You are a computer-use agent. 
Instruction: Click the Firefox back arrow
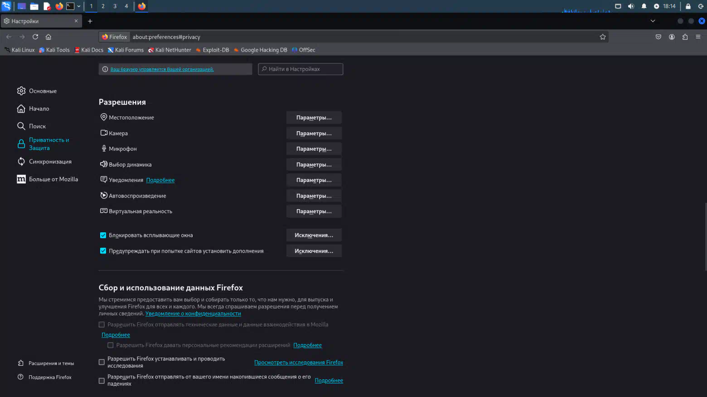[x=9, y=37]
